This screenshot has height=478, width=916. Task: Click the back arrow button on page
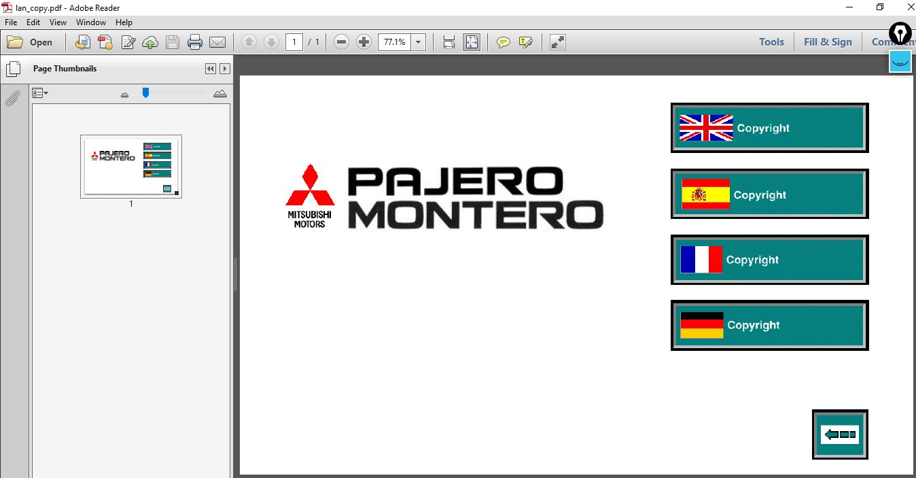(x=840, y=434)
